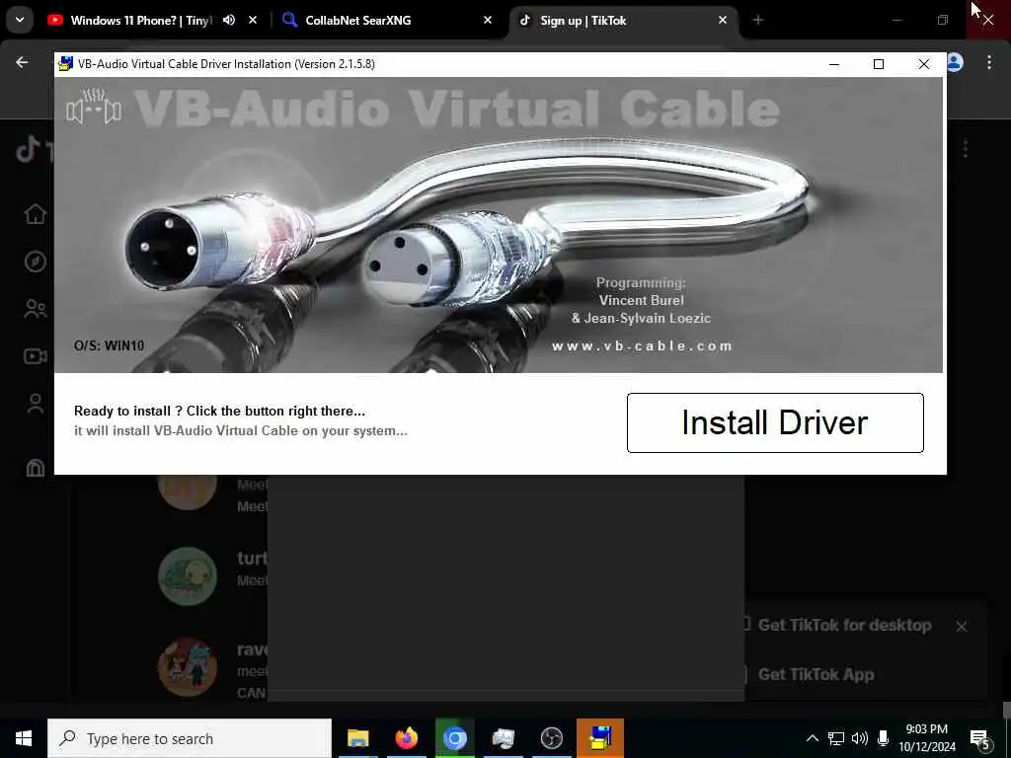Image resolution: width=1011 pixels, height=758 pixels.
Task: Open the taskbar app left of OBS
Action: (503, 738)
